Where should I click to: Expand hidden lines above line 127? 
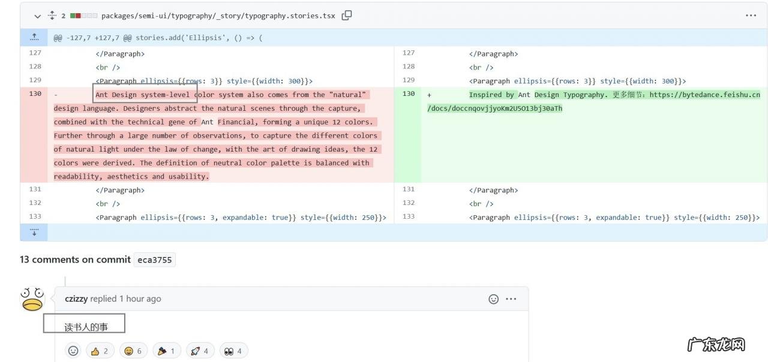point(34,38)
